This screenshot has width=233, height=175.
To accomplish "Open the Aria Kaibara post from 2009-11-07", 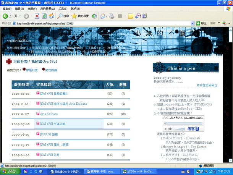I will (x=49, y=114).
